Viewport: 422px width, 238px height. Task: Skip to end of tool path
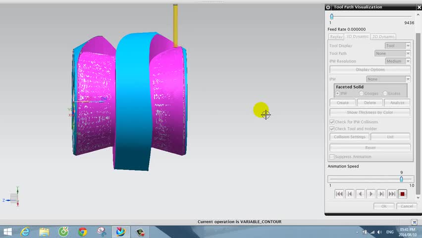pos(392,194)
